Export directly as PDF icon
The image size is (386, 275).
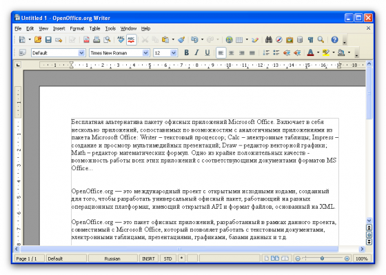click(86, 40)
